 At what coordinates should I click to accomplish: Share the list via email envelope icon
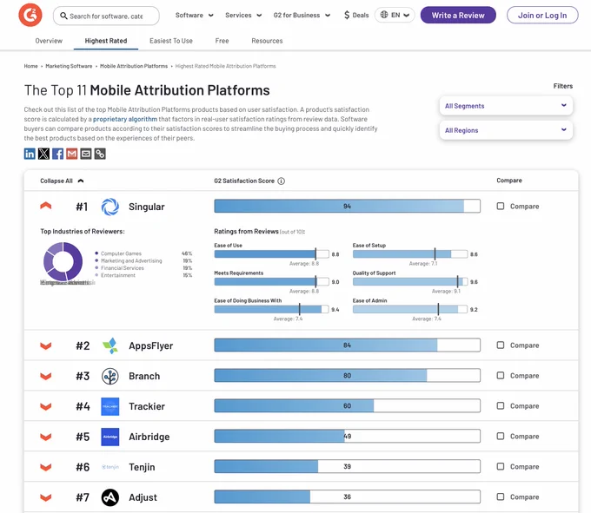(86, 154)
